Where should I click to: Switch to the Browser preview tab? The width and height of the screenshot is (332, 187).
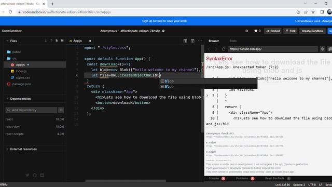click(x=214, y=41)
